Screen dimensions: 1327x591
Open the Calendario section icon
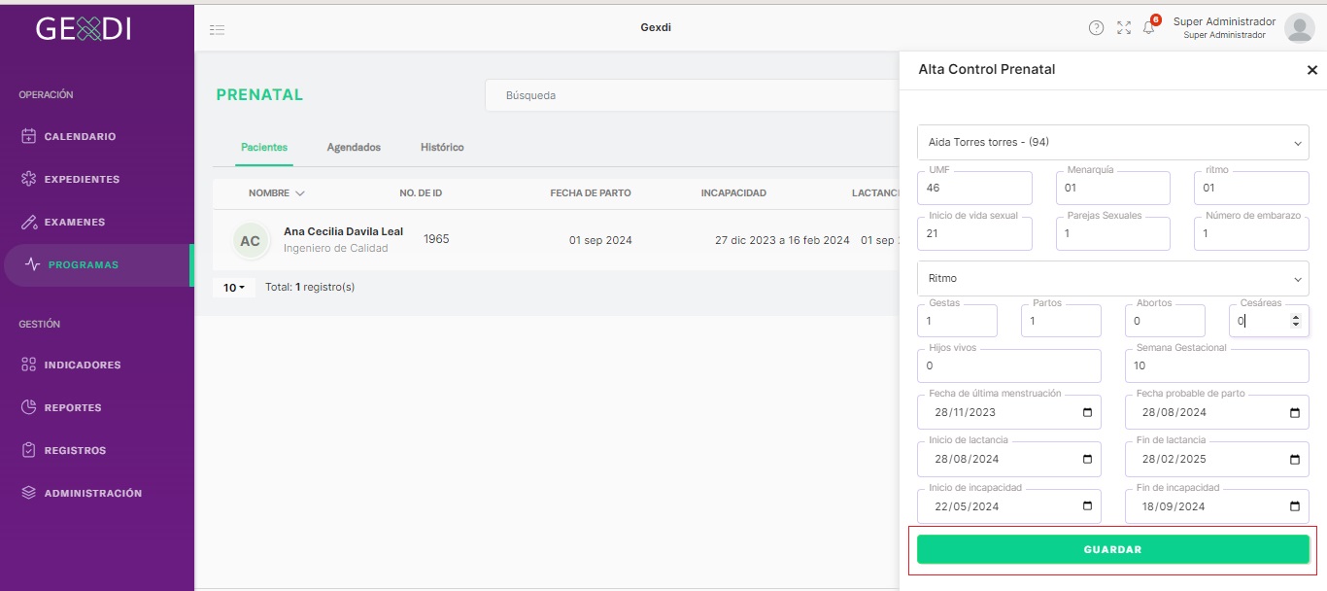(29, 136)
